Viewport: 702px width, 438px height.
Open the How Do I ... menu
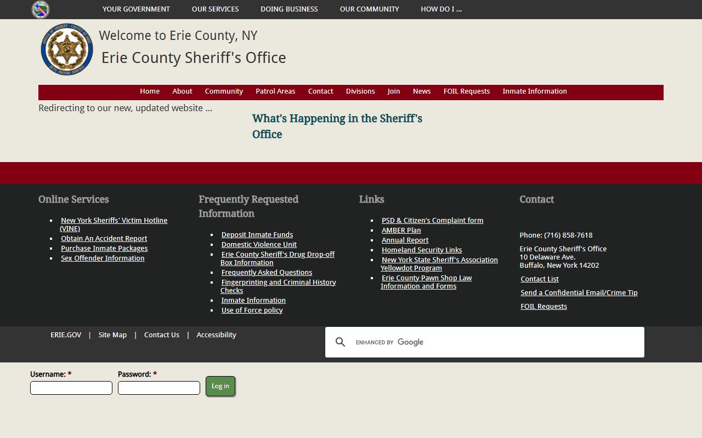click(x=441, y=9)
